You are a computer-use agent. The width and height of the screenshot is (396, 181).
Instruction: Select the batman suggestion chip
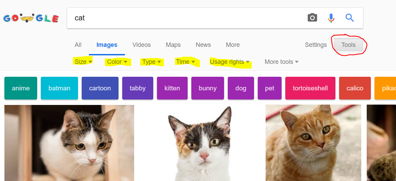tap(59, 88)
